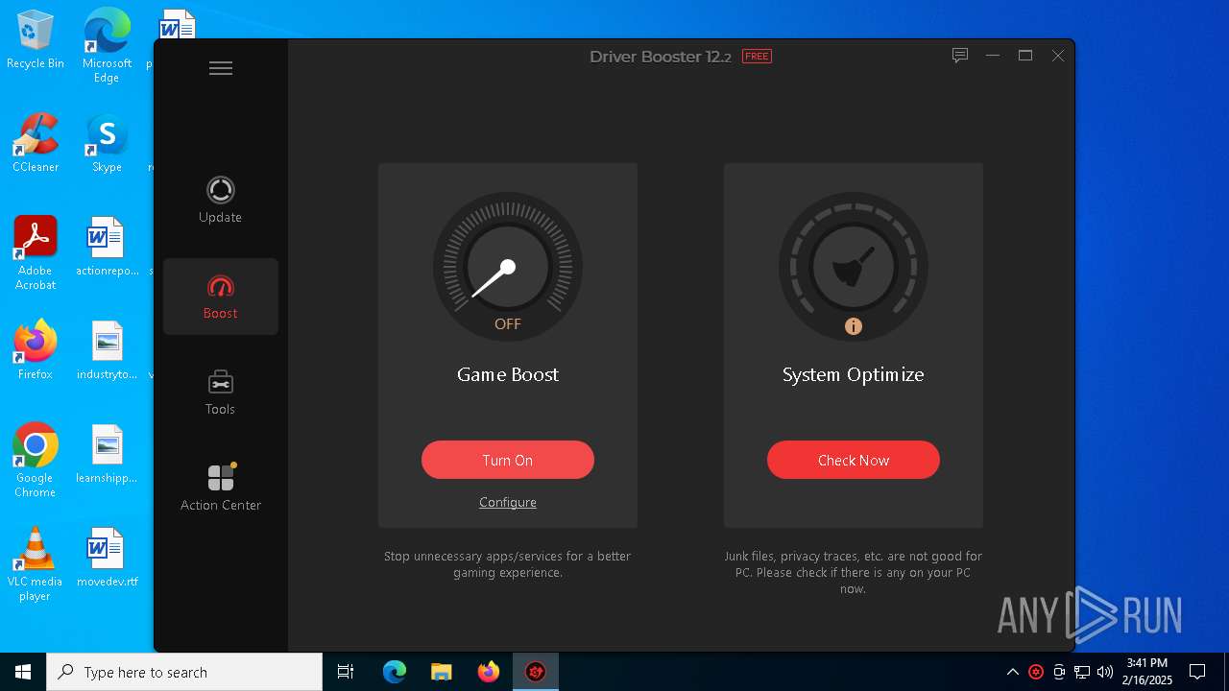Click the Game Boost gauge dial
This screenshot has height=691, width=1229.
click(x=508, y=267)
